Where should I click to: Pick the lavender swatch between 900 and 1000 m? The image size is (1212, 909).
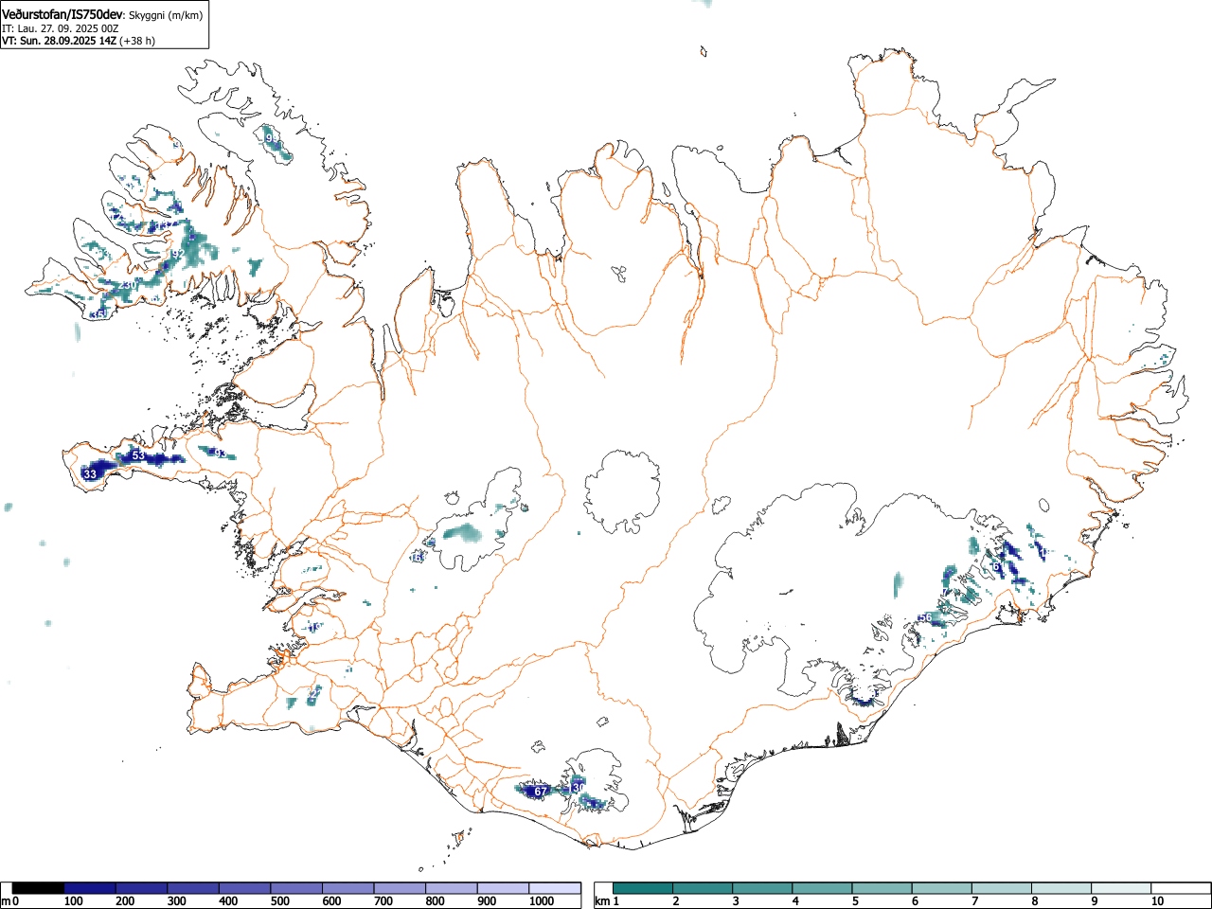click(x=503, y=888)
